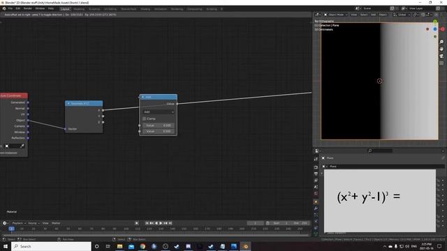The width and height of the screenshot is (447, 251).
Task: Open the Object Mode dropdown
Action: coord(336,15)
